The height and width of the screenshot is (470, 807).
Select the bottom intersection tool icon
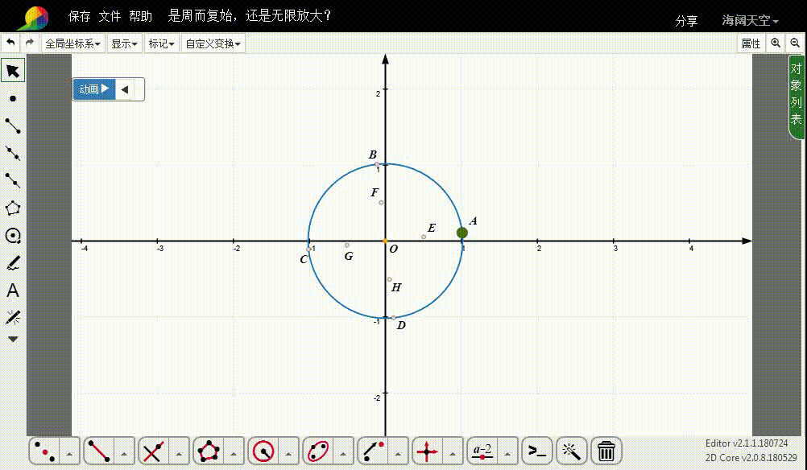pos(153,451)
